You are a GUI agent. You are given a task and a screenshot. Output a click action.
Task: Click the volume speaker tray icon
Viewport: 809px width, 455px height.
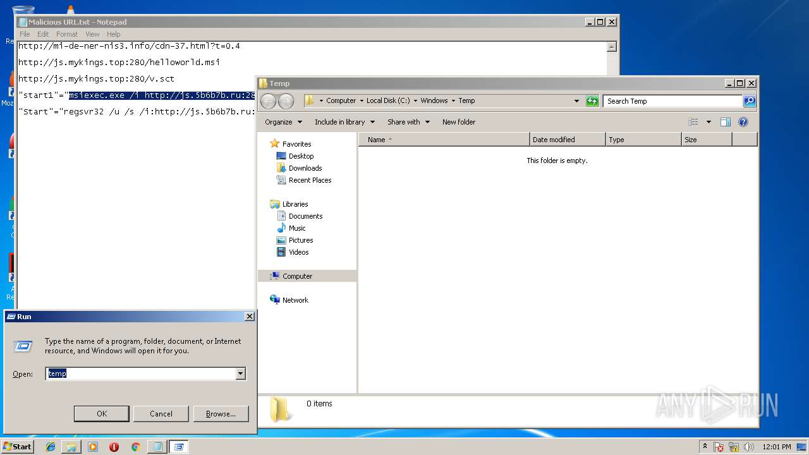point(749,447)
